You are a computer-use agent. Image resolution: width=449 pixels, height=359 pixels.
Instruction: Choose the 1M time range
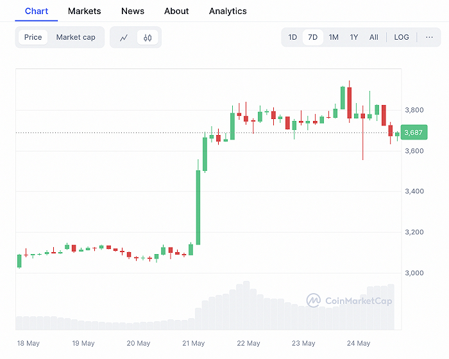click(334, 37)
